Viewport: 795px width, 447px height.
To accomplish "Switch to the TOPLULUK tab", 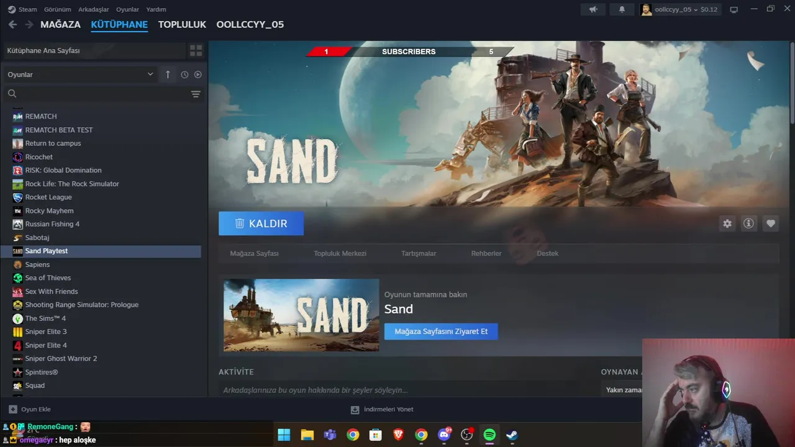I will pos(182,24).
